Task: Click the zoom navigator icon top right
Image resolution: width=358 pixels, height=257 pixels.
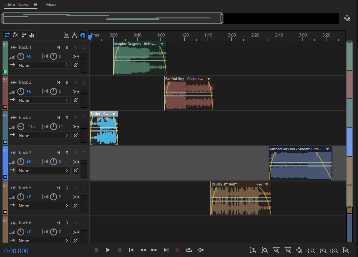Action: click(x=347, y=18)
